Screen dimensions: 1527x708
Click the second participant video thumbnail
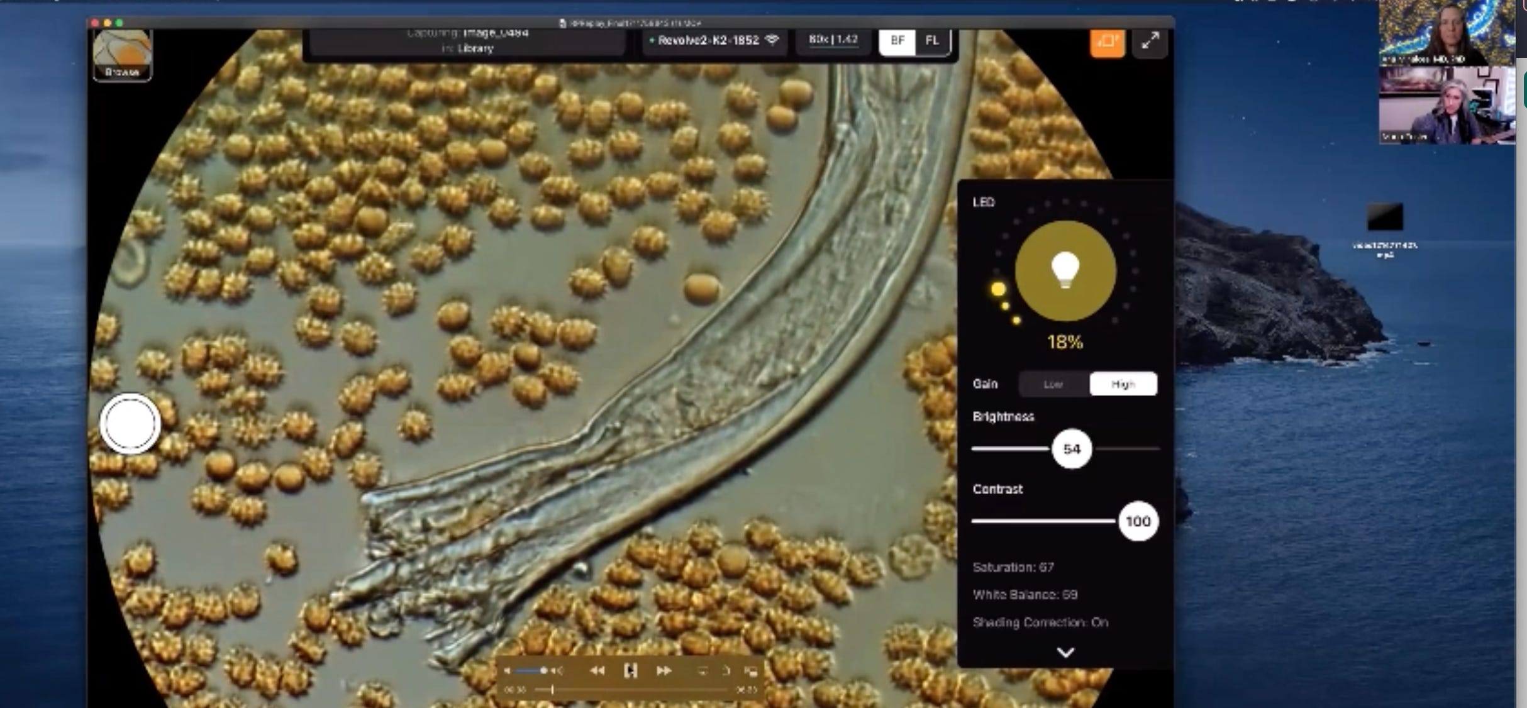1446,105
